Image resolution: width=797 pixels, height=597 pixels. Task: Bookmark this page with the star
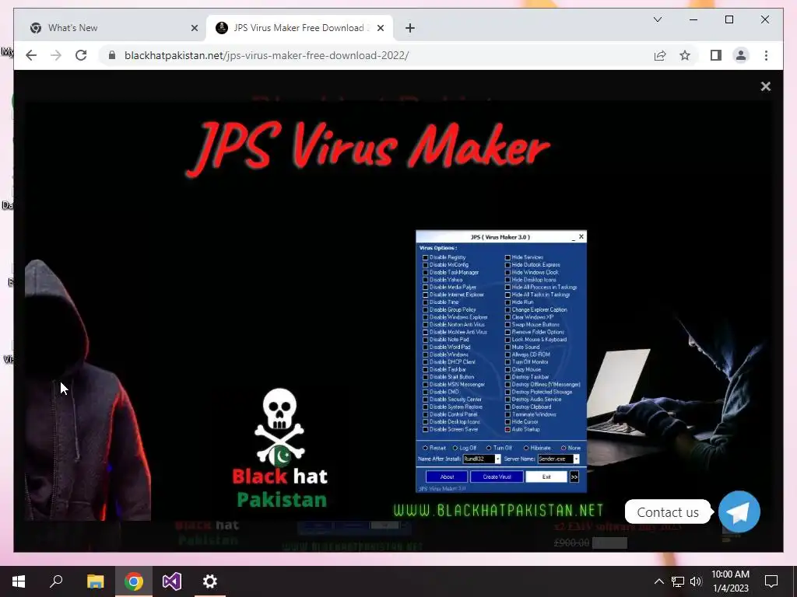tap(685, 55)
